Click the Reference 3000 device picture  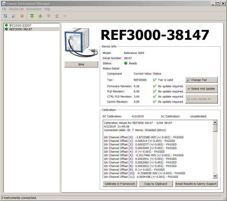click(x=81, y=43)
